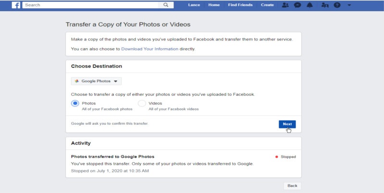The image size is (384, 193).
Task: Open the Messenger icon
Action: (297, 5)
